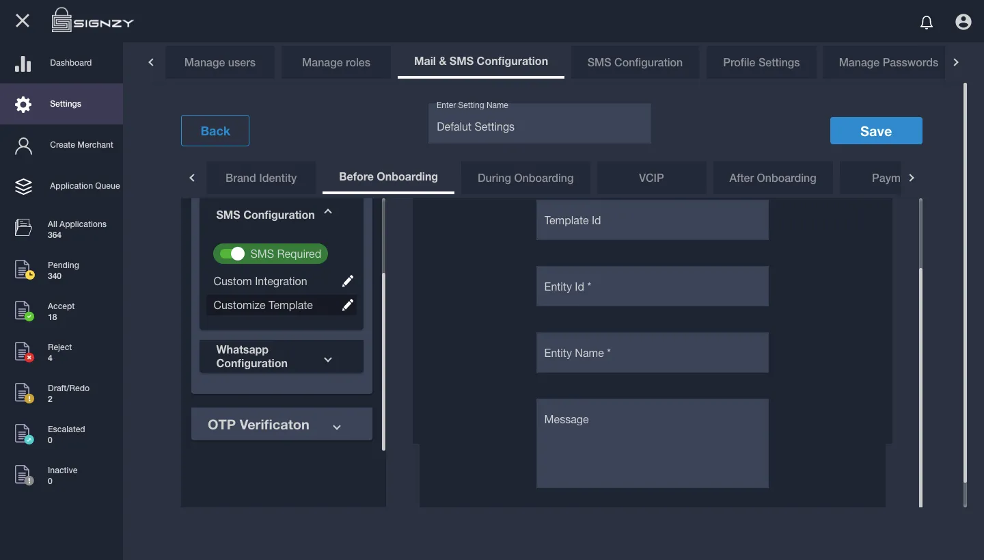
Task: Select the After Onboarding tab
Action: coord(773,178)
